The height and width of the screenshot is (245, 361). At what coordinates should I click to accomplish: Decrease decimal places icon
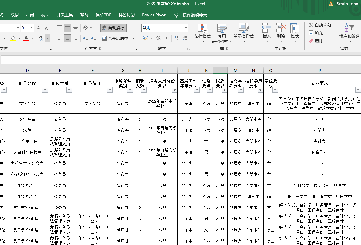point(185,38)
